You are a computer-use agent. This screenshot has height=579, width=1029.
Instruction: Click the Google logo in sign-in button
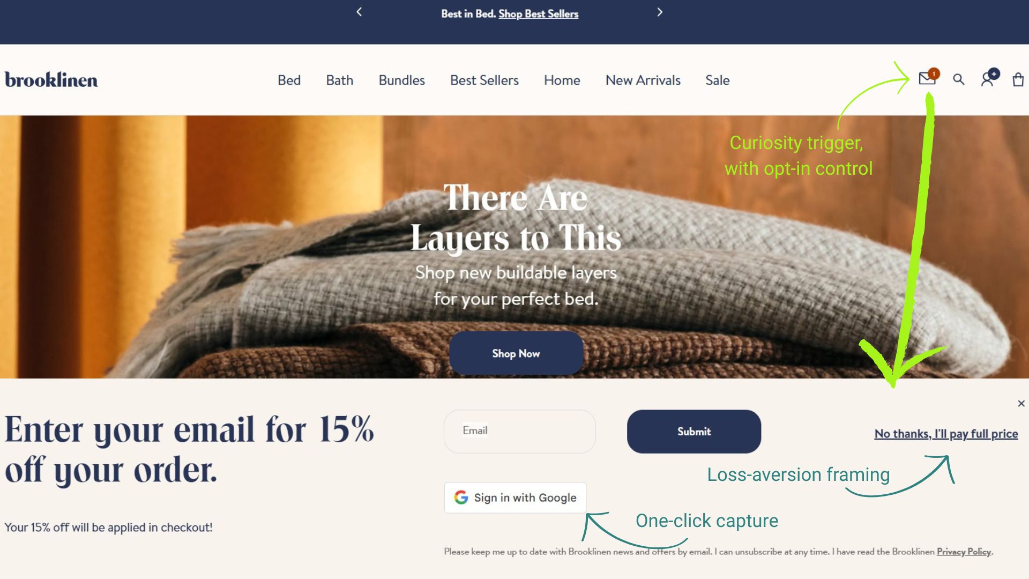click(461, 498)
